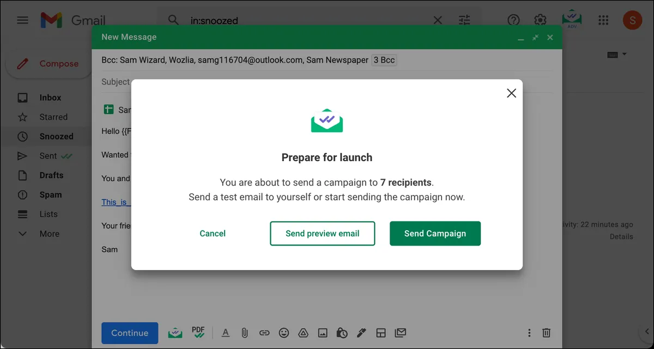The height and width of the screenshot is (349, 654).
Task: Close the New Message window
Action: (550, 37)
